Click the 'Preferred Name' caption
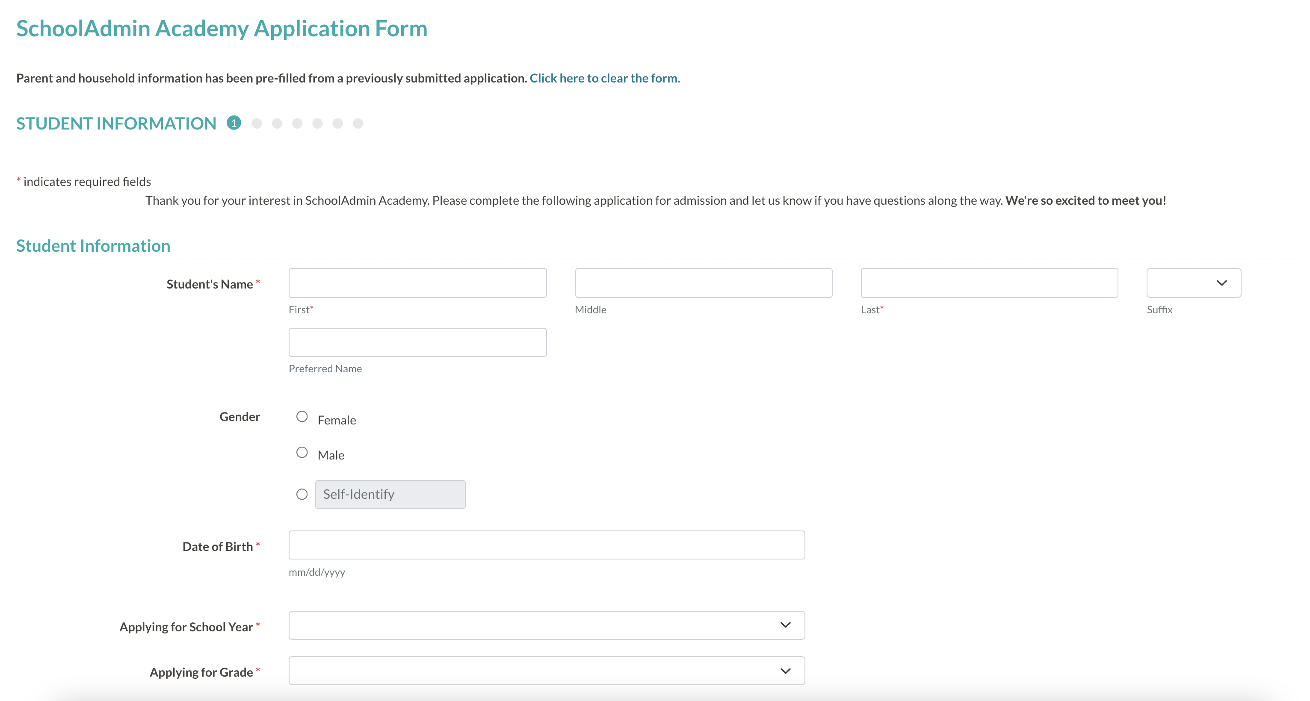 click(x=325, y=368)
